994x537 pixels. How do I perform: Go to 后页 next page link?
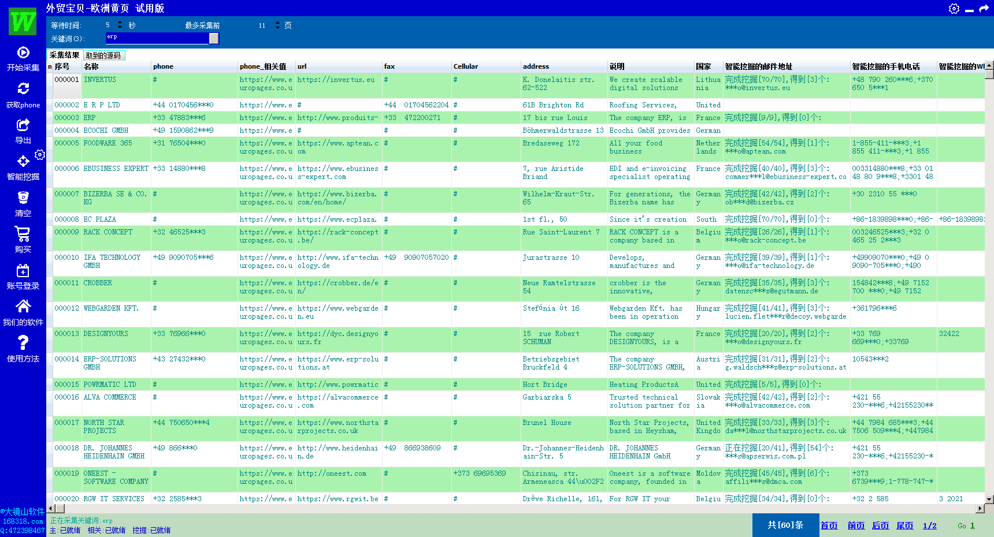[880, 525]
